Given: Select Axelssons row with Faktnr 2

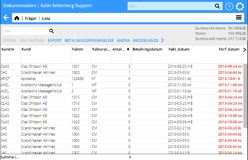Looking at the screenshot, I should [122, 91].
